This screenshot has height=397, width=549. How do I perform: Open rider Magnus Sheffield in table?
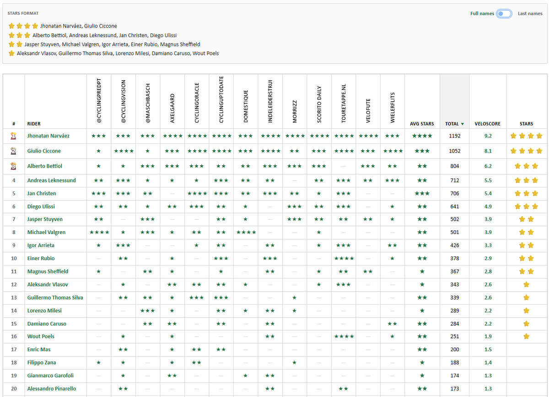point(48,272)
